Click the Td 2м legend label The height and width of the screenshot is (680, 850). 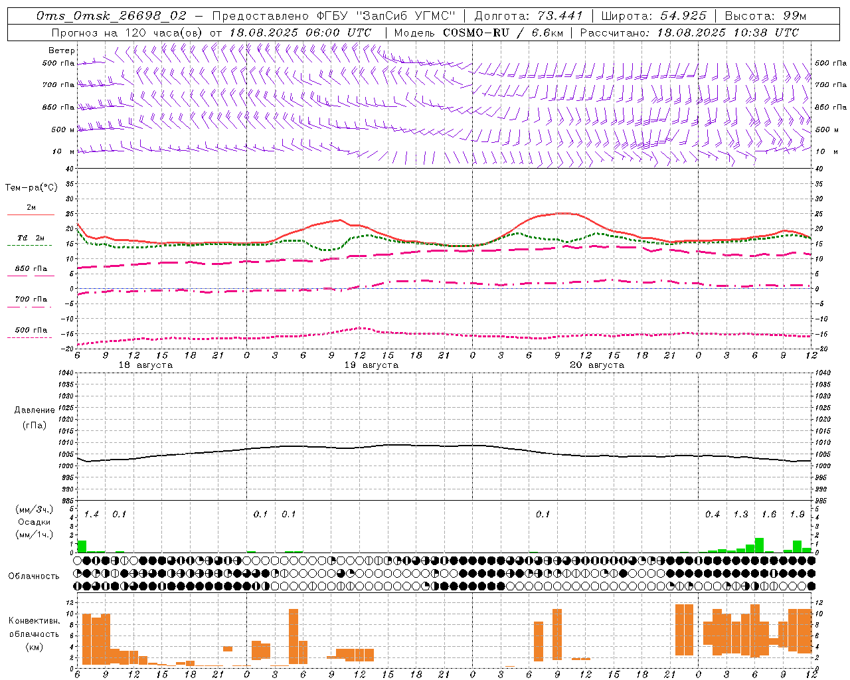pos(31,238)
